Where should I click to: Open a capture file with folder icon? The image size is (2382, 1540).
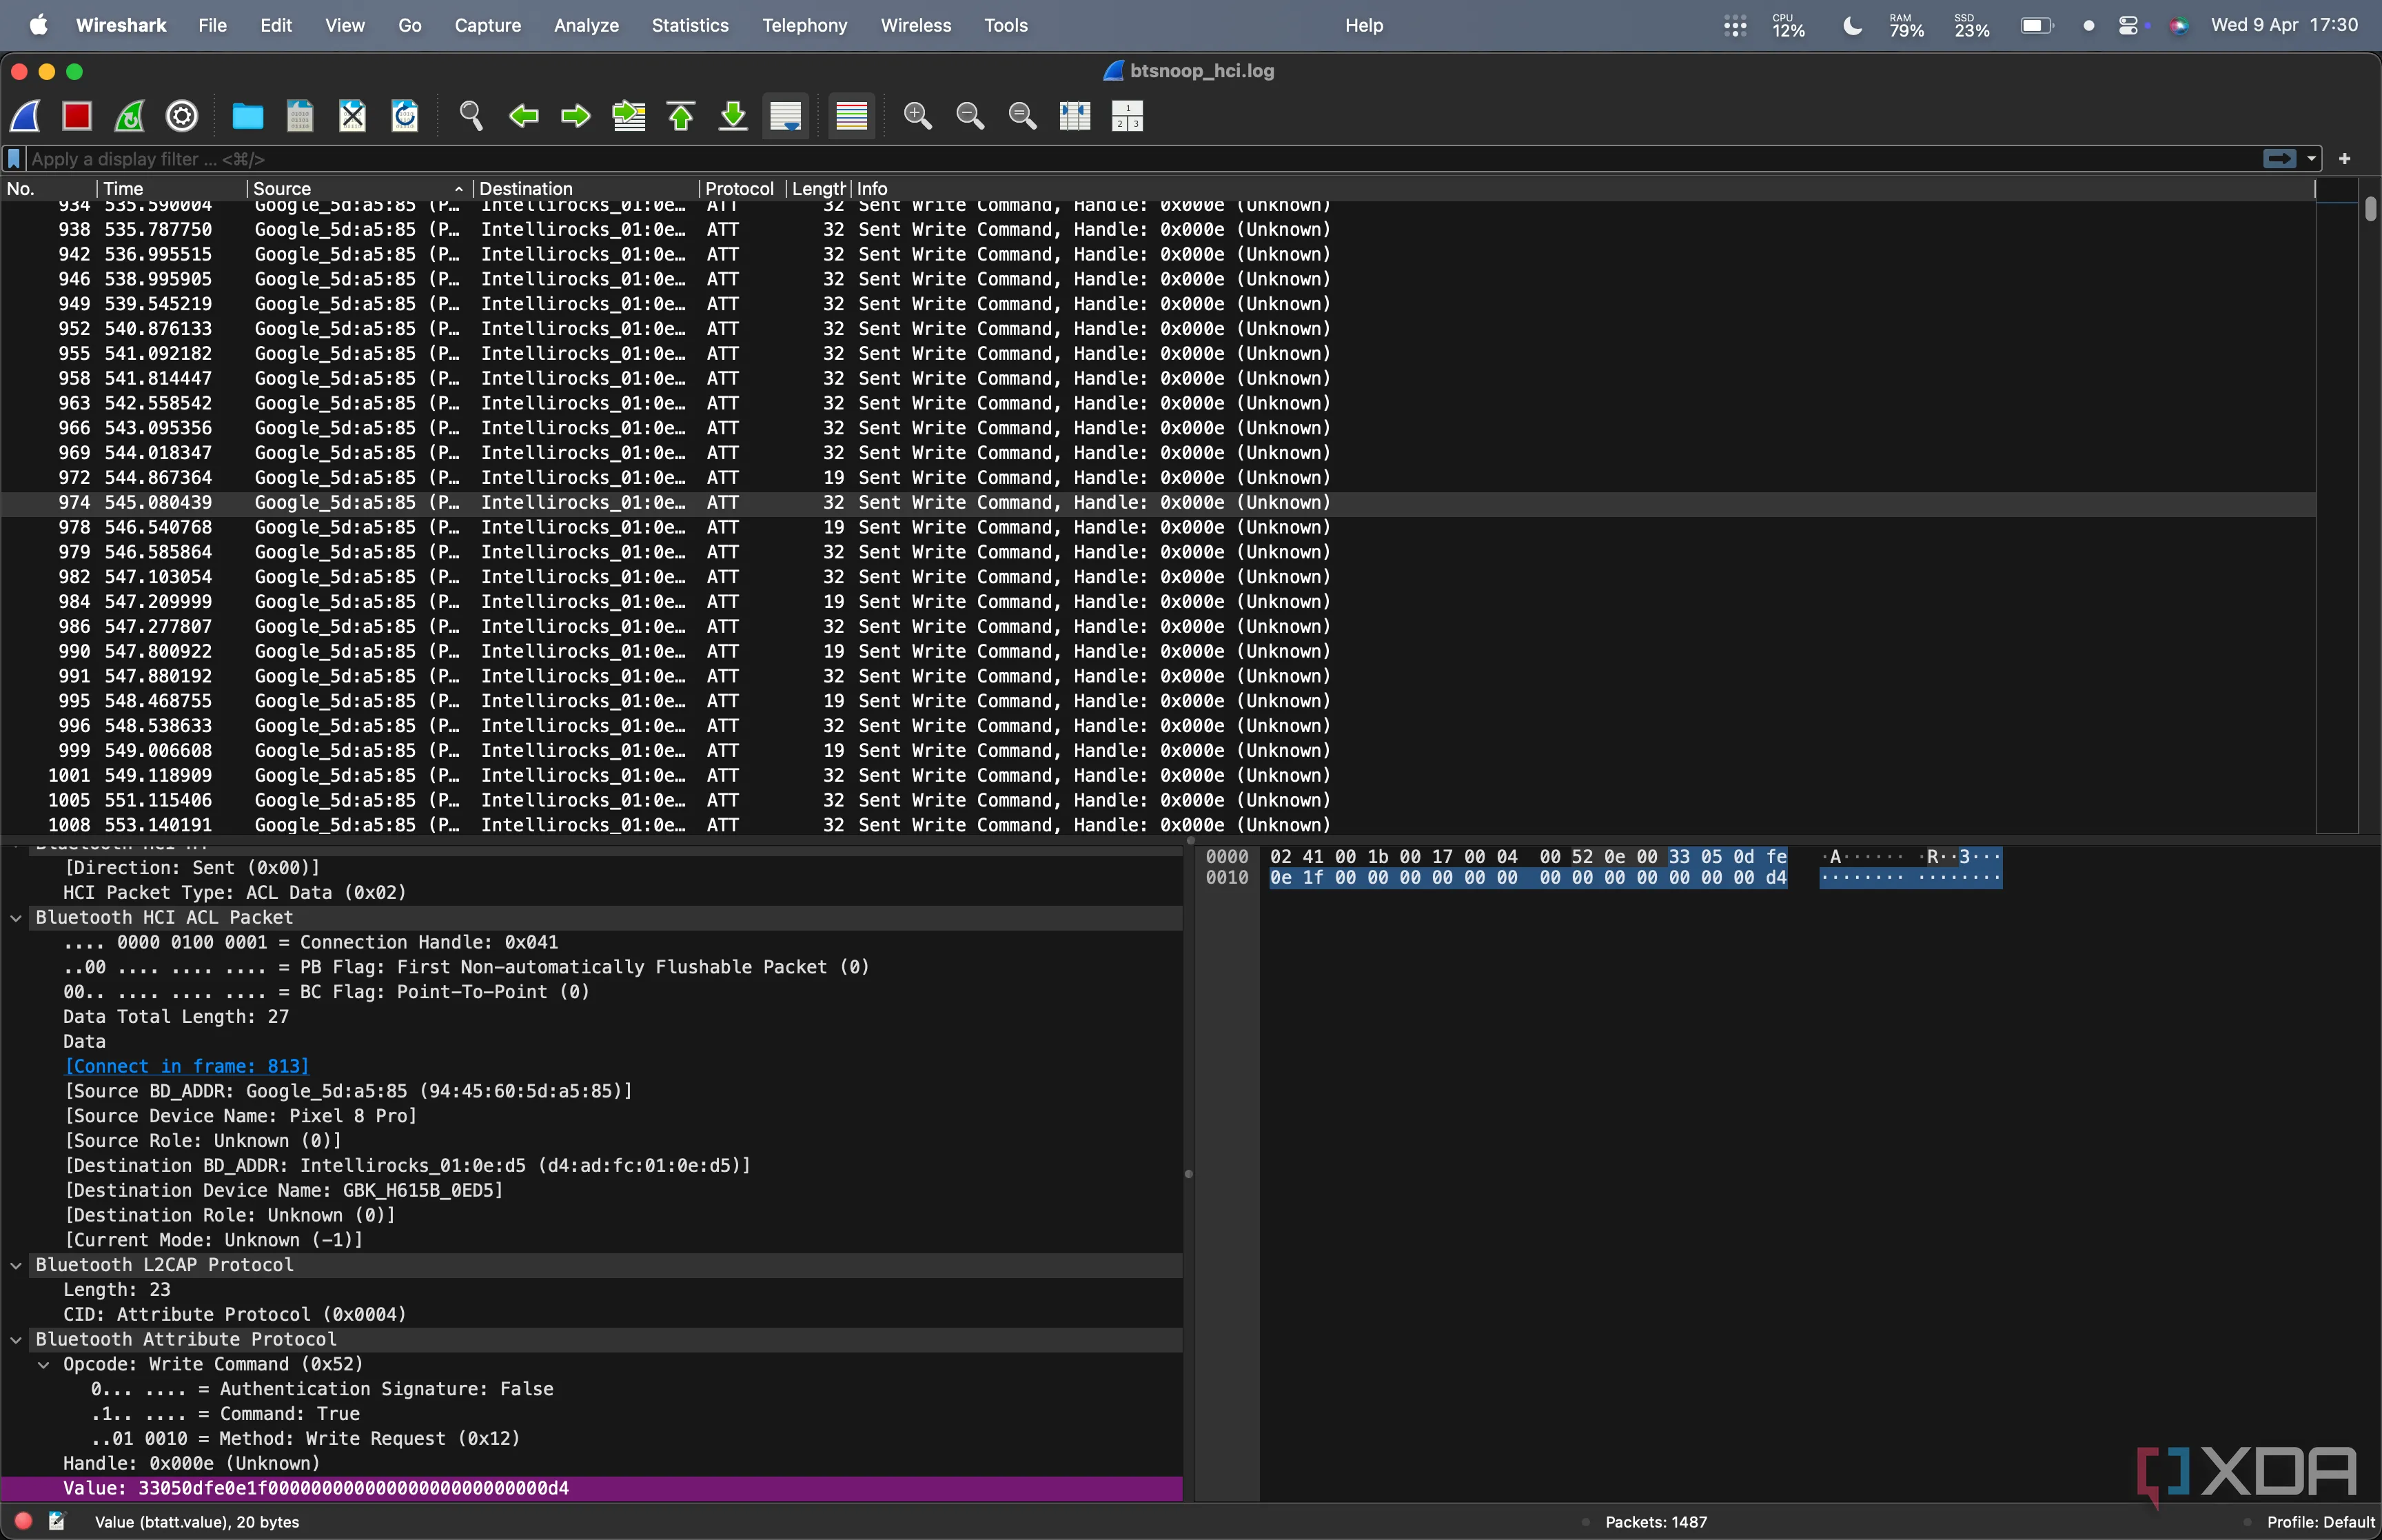pos(248,116)
